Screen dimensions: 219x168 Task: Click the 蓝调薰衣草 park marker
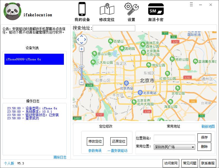coord(195,61)
